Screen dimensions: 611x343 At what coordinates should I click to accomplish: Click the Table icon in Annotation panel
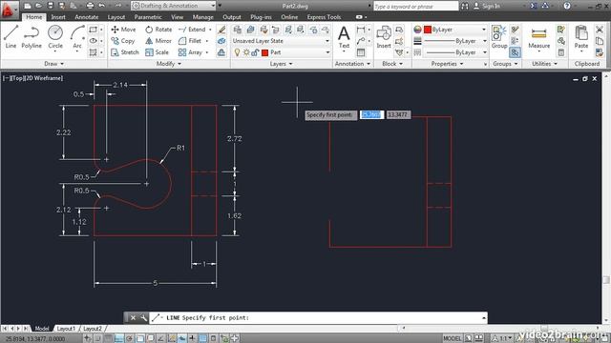(361, 52)
